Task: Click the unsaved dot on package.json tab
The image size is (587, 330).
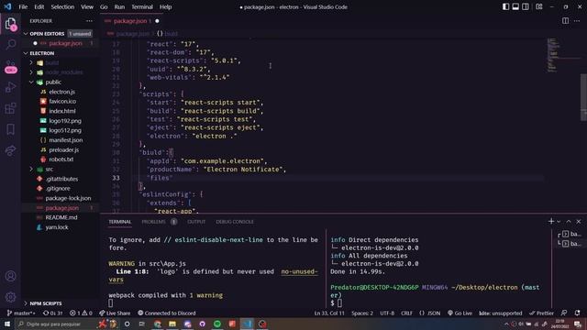Action: point(157,21)
